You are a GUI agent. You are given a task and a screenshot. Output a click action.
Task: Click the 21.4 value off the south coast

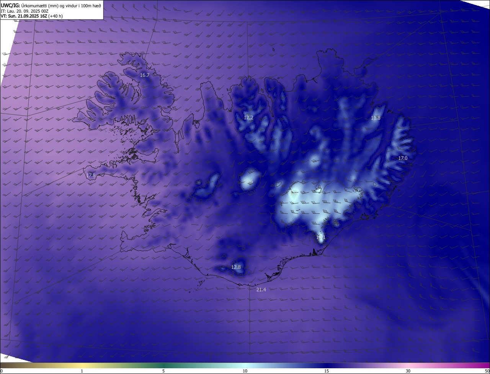(261, 290)
